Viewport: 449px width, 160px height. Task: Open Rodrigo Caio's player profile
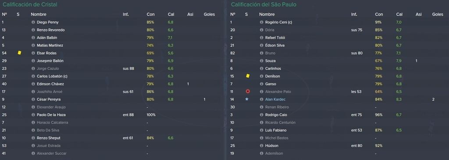(276, 115)
